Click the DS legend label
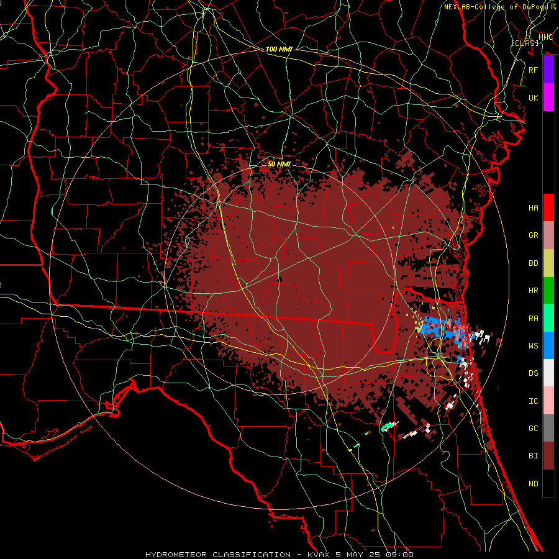 (533, 373)
